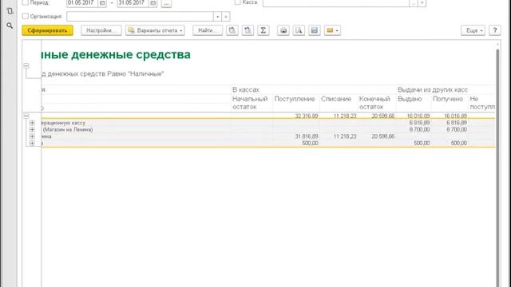The image size is (511, 287).
Task: Click the magnifier search icon in left sidebar
Action: click(x=10, y=26)
